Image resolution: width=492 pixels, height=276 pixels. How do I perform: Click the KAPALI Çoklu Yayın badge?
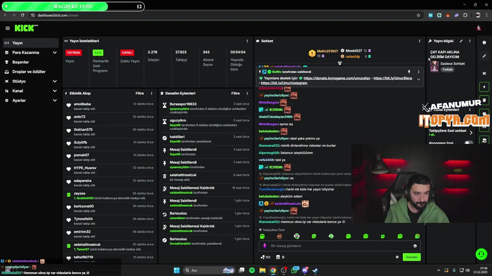tap(127, 53)
